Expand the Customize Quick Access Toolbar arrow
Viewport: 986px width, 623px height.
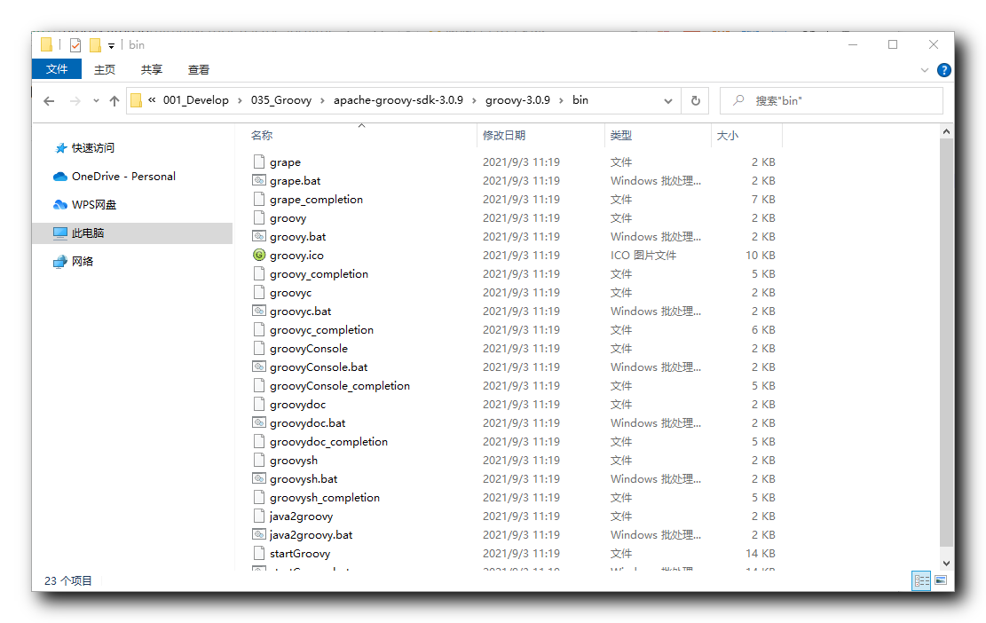(x=111, y=45)
